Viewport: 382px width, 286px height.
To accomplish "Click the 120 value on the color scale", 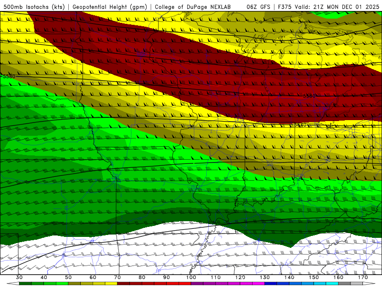I will [240, 277].
